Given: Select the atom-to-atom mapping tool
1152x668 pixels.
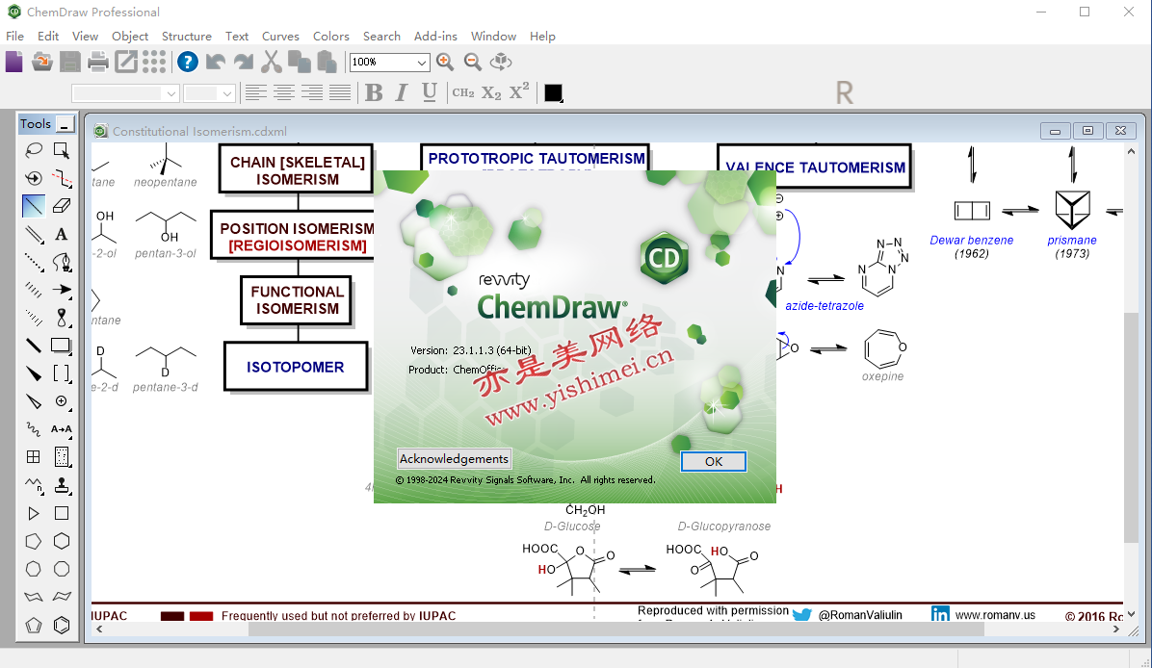Looking at the screenshot, I should [x=62, y=429].
